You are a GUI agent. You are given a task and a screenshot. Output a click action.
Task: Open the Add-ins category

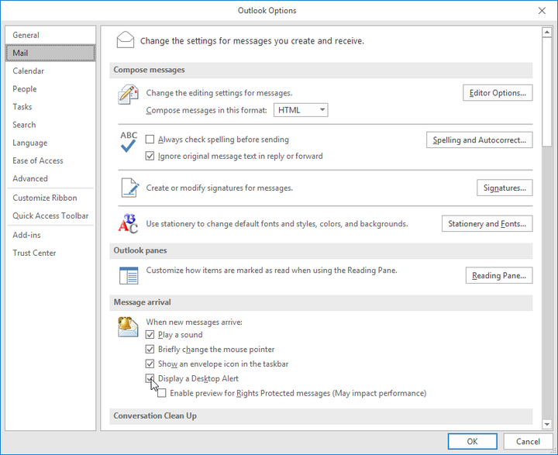50,235
